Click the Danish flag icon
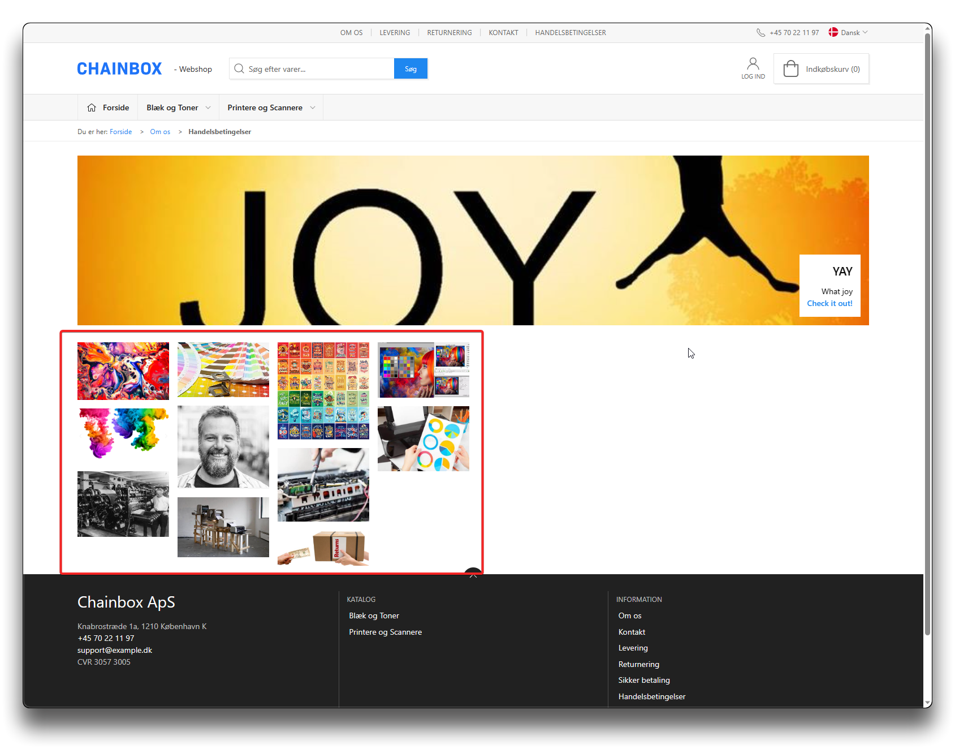 coord(833,32)
